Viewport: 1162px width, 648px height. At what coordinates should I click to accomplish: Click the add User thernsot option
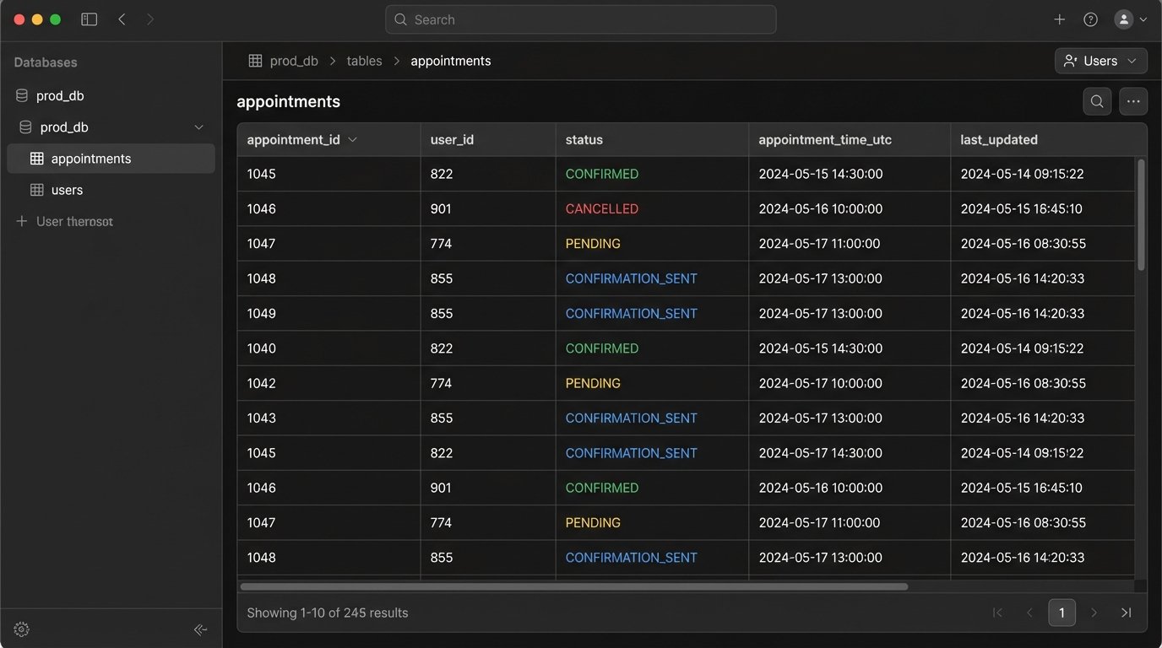(64, 221)
